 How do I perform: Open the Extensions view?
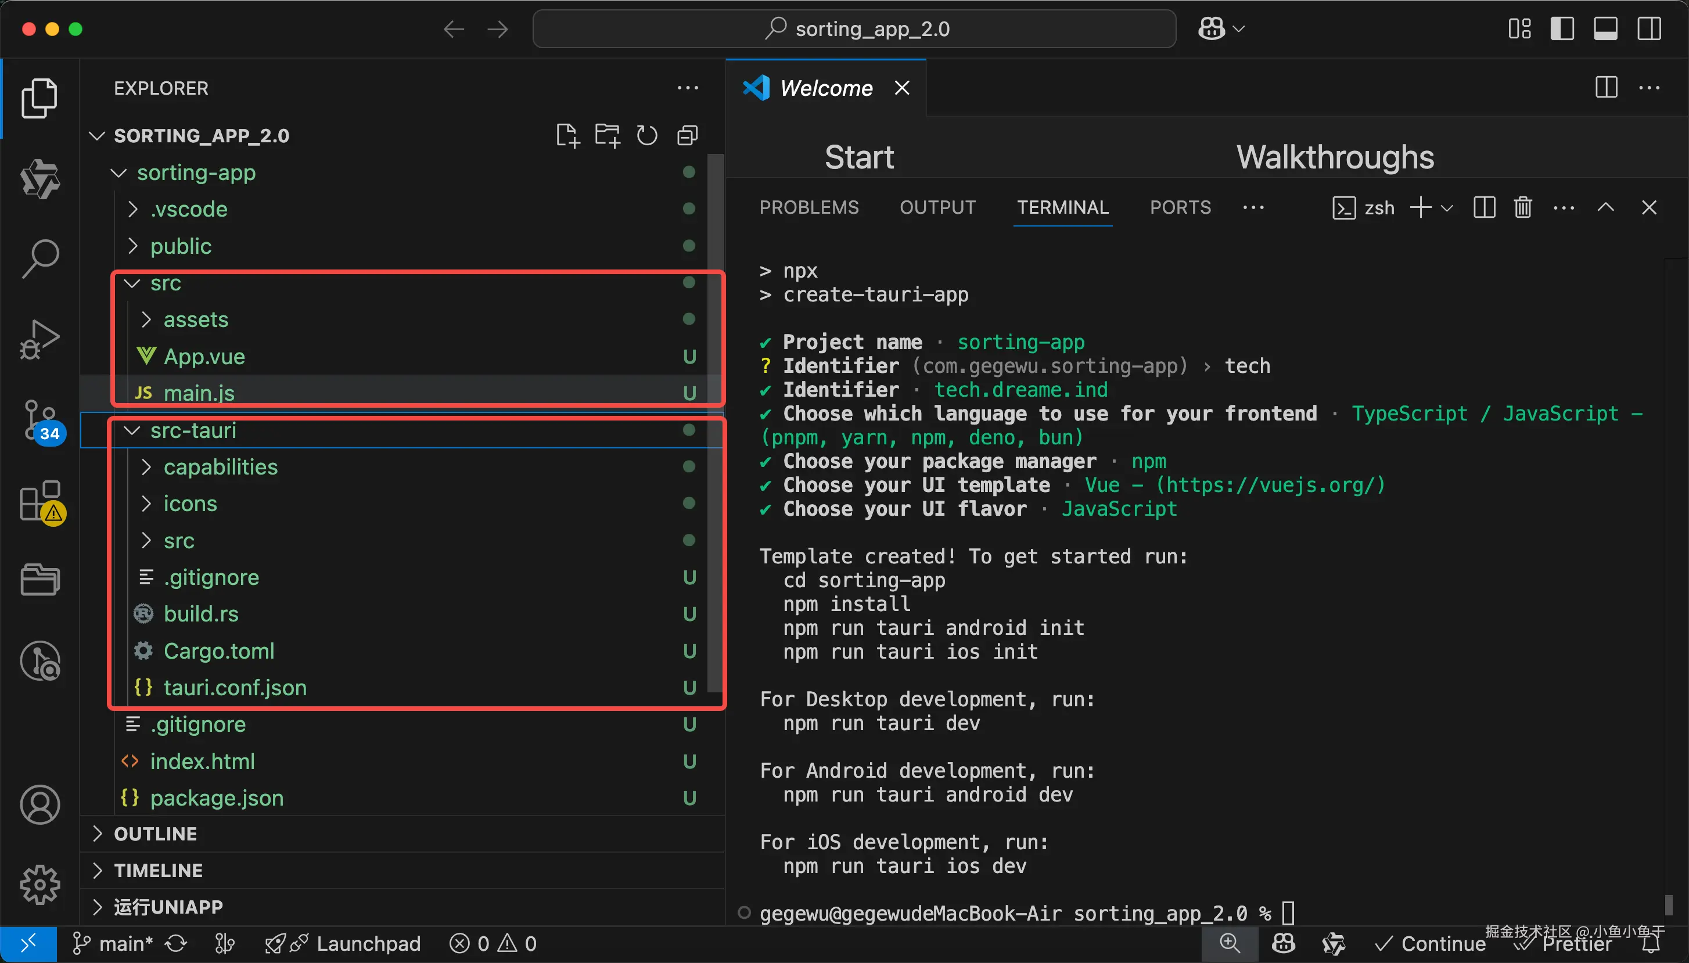tap(39, 501)
